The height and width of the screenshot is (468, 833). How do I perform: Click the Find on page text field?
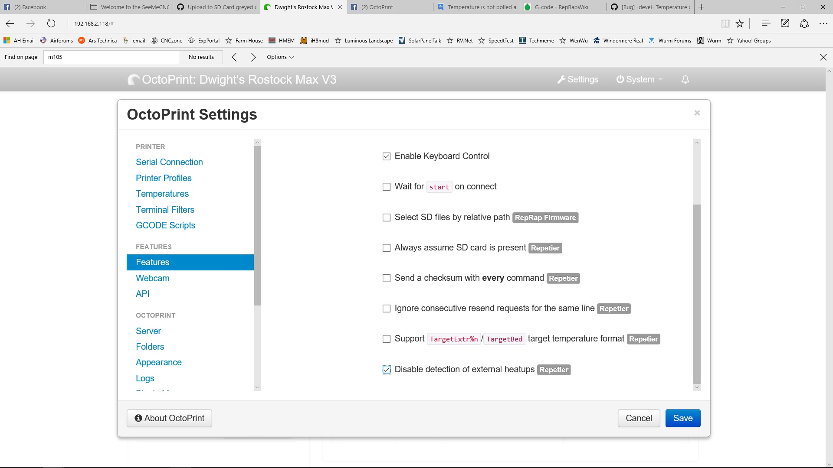pos(112,57)
